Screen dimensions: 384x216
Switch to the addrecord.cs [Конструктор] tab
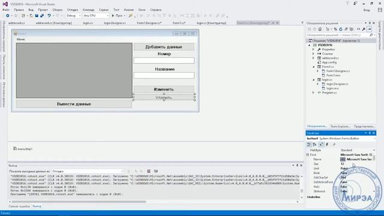[x=54, y=23]
